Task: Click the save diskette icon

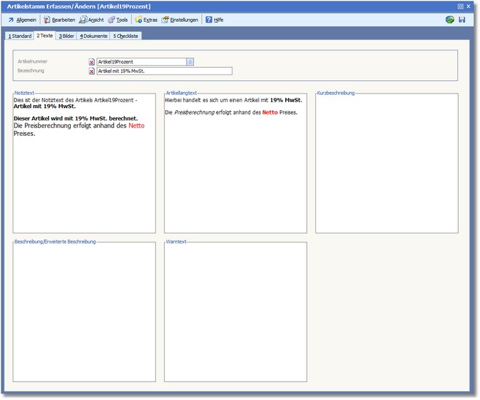Action: (x=462, y=20)
